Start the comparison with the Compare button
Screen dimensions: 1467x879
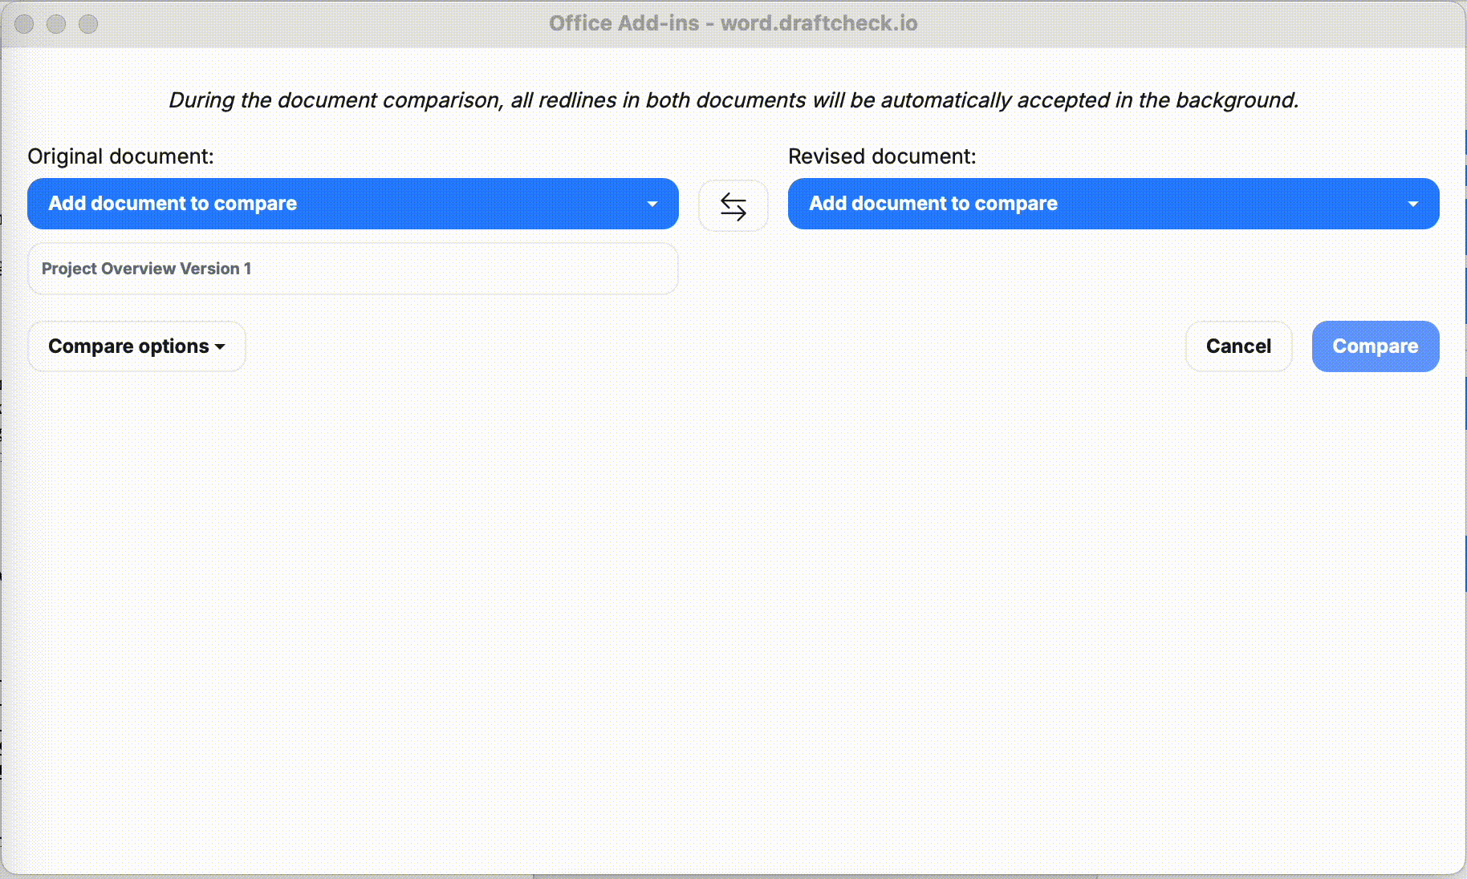pos(1375,346)
